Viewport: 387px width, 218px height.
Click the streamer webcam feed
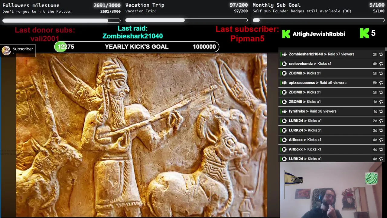pyautogui.click(x=331, y=190)
